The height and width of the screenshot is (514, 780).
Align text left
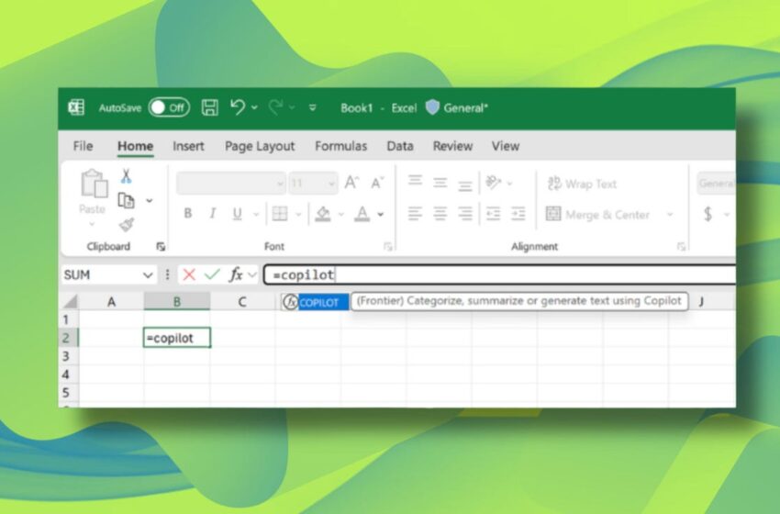(416, 214)
